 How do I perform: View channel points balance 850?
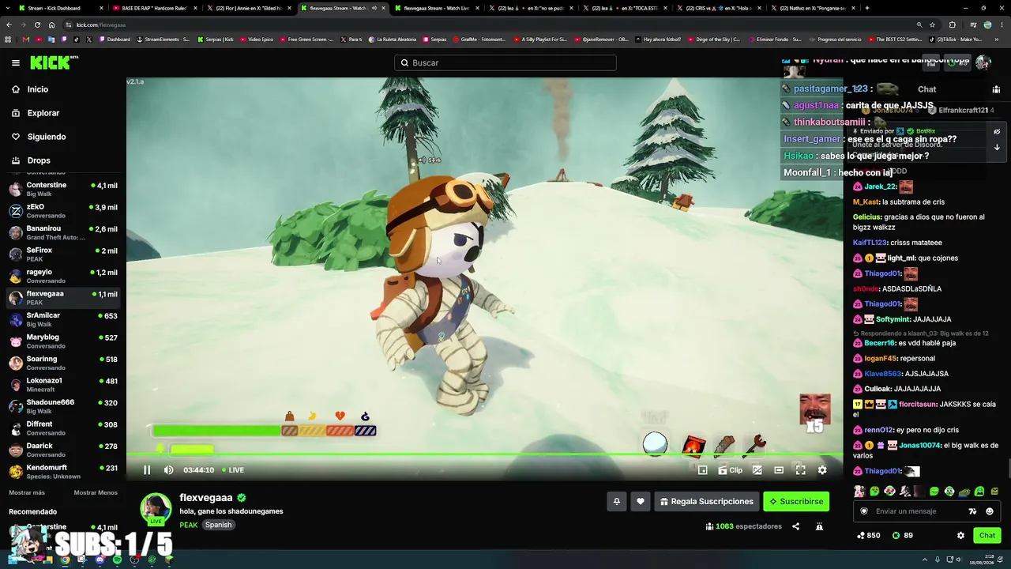pyautogui.click(x=868, y=536)
